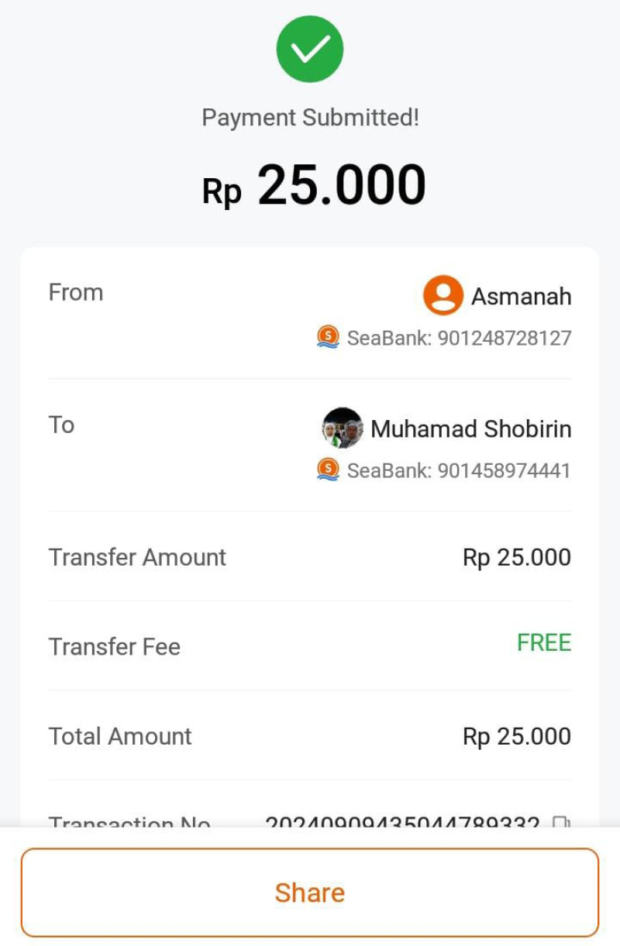The height and width of the screenshot is (946, 620).
Task: Click recipient account number 901458974441
Action: click(505, 470)
